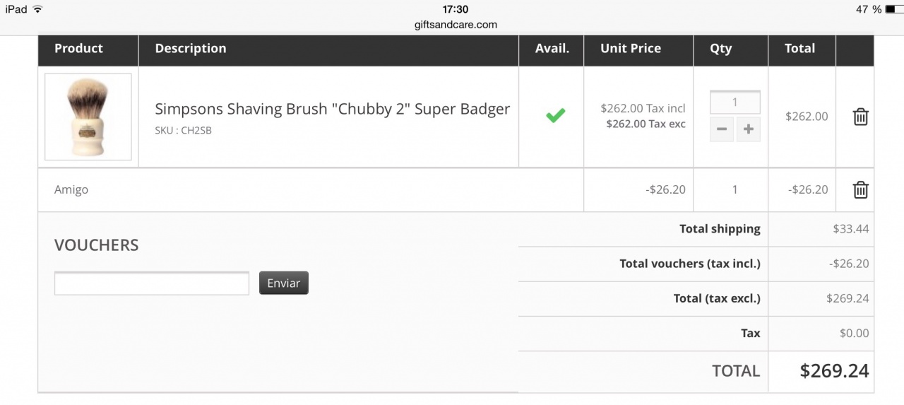904x405 pixels.
Task: Open the shaving brush product thumbnail
Action: click(x=88, y=117)
